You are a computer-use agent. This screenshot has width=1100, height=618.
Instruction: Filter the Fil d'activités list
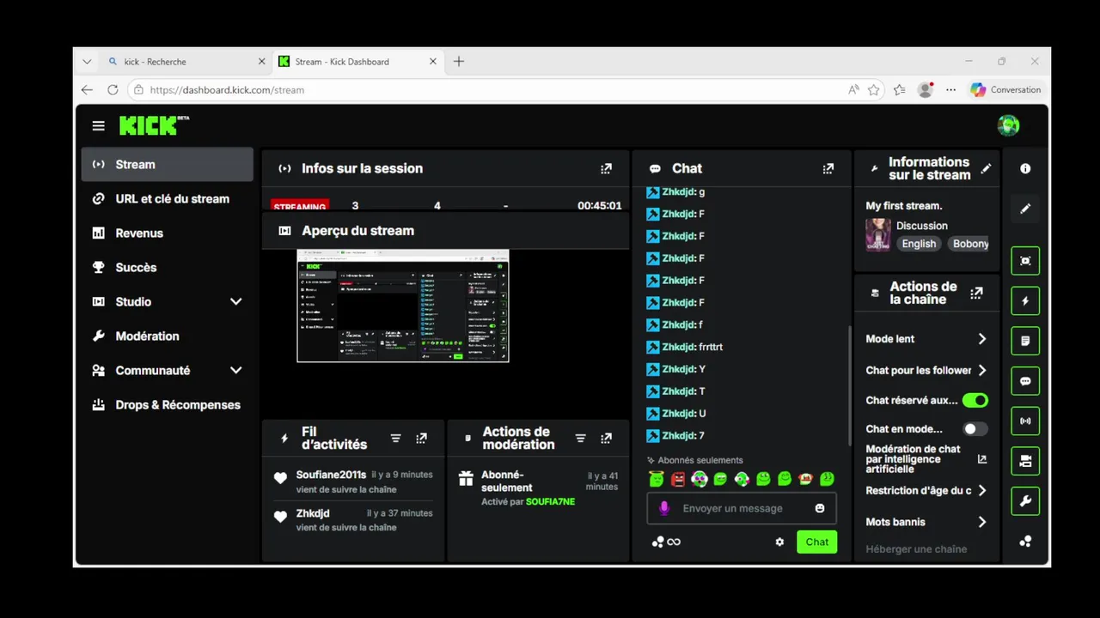[x=395, y=439]
